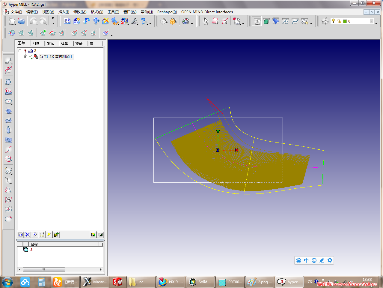Toggle green checkmark status of T1 job

click(31, 57)
